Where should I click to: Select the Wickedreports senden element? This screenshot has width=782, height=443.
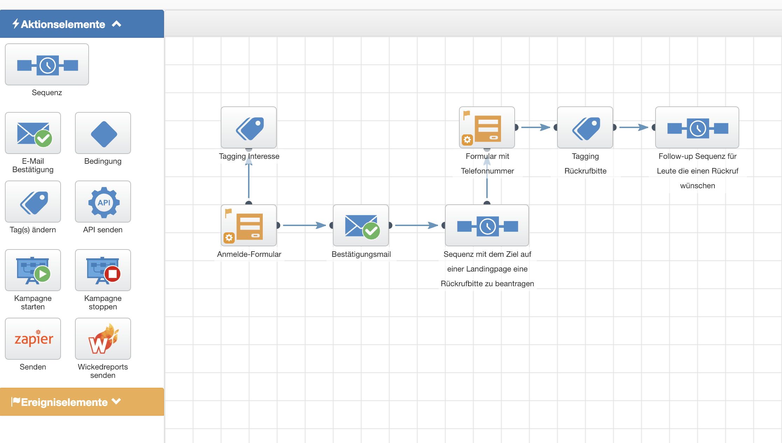[103, 339]
